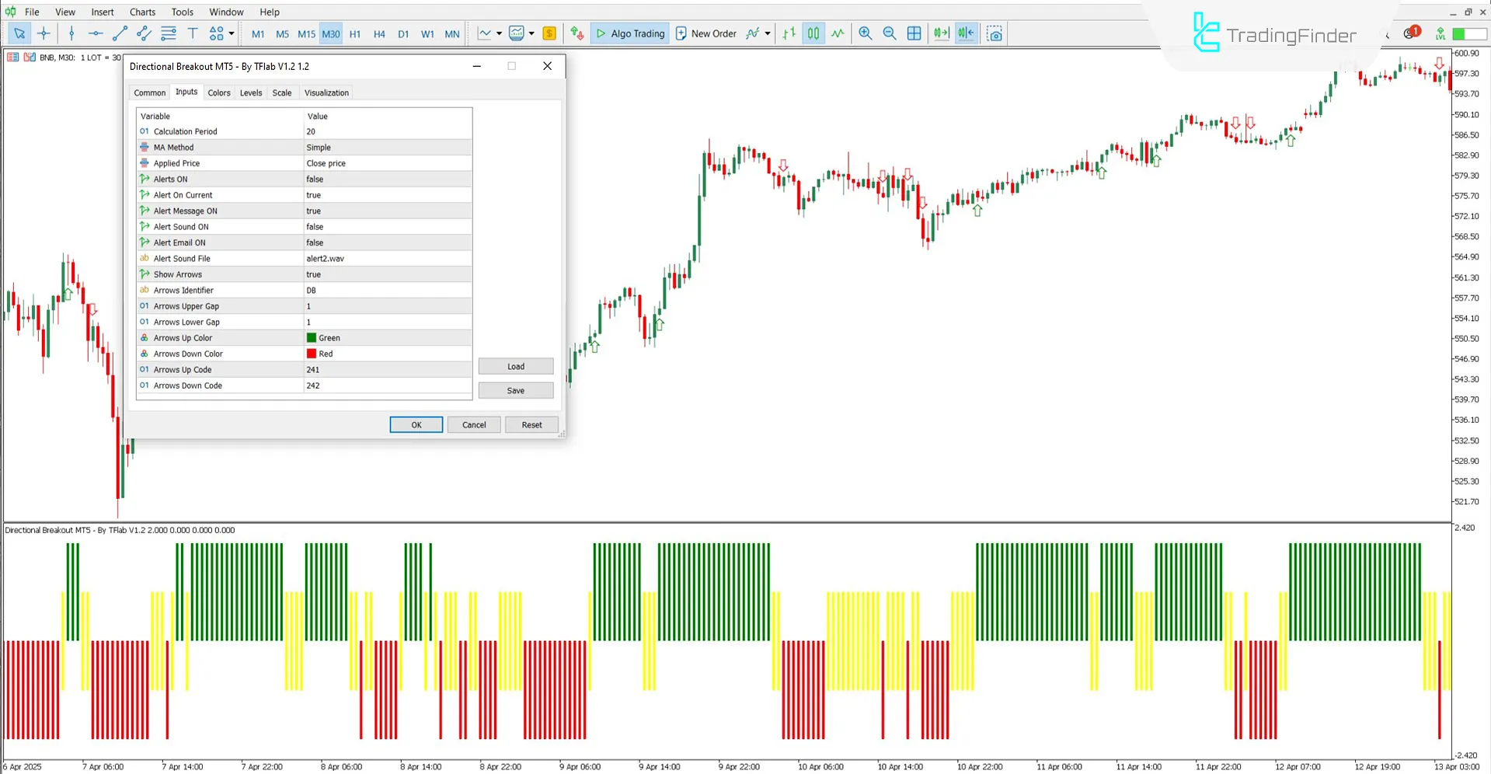Save the indicator settings preset

click(x=515, y=390)
